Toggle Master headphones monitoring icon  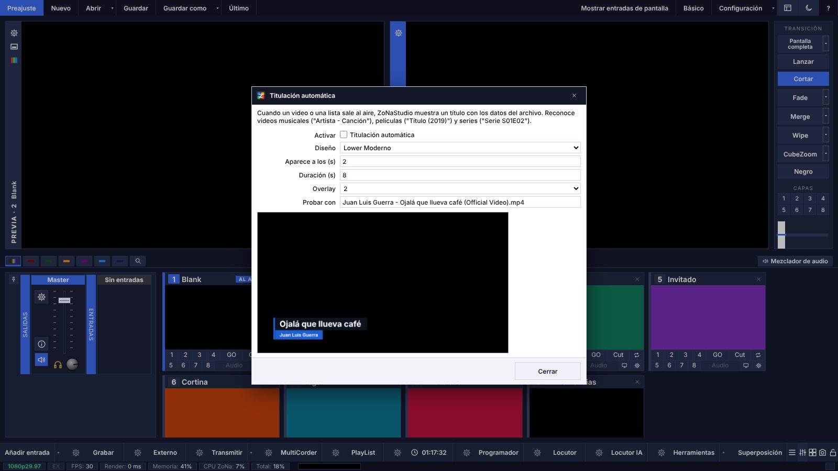coord(58,365)
